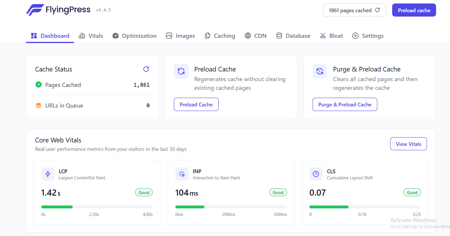Viewport: 450px width, 236px height.
Task: Click the CLS clock icon
Action: [x=316, y=174]
